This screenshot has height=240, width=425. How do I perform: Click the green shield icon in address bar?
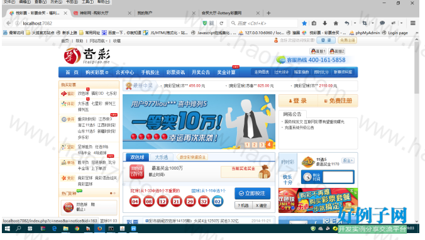205,23
